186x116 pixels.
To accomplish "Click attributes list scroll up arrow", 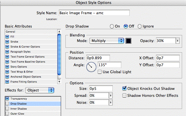I will pyautogui.click(x=59, y=31).
